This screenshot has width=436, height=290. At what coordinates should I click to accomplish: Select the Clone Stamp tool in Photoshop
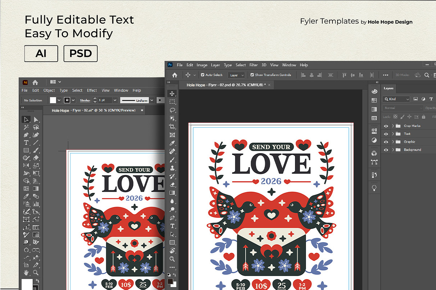(x=172, y=168)
